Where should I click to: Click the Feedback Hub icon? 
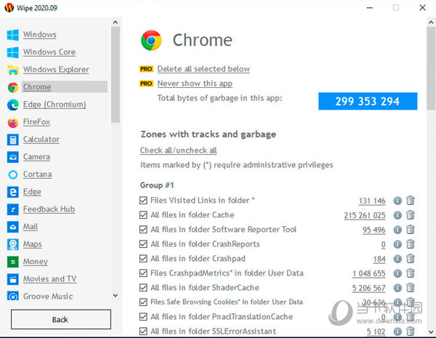pyautogui.click(x=13, y=209)
